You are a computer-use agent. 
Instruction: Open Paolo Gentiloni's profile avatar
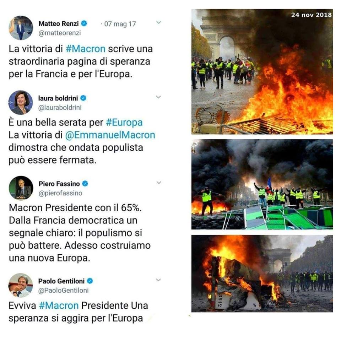(x=21, y=285)
